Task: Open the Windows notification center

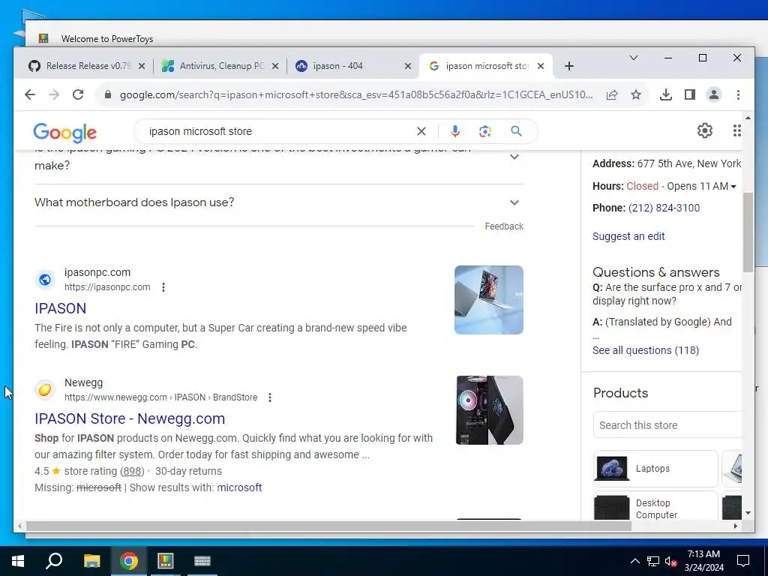Action: [743, 561]
